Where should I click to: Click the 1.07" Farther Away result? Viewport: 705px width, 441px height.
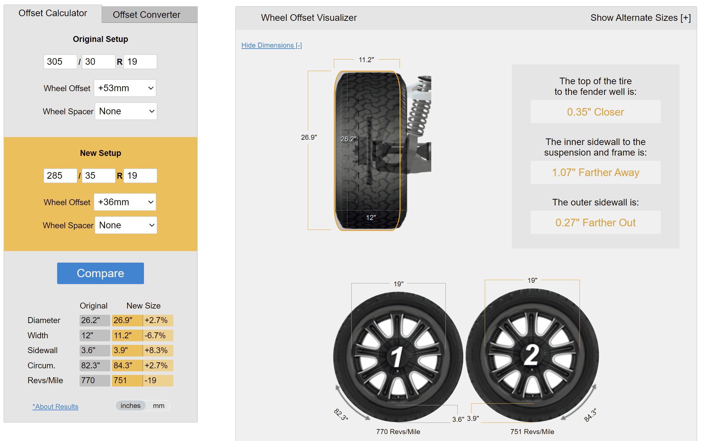click(x=595, y=172)
